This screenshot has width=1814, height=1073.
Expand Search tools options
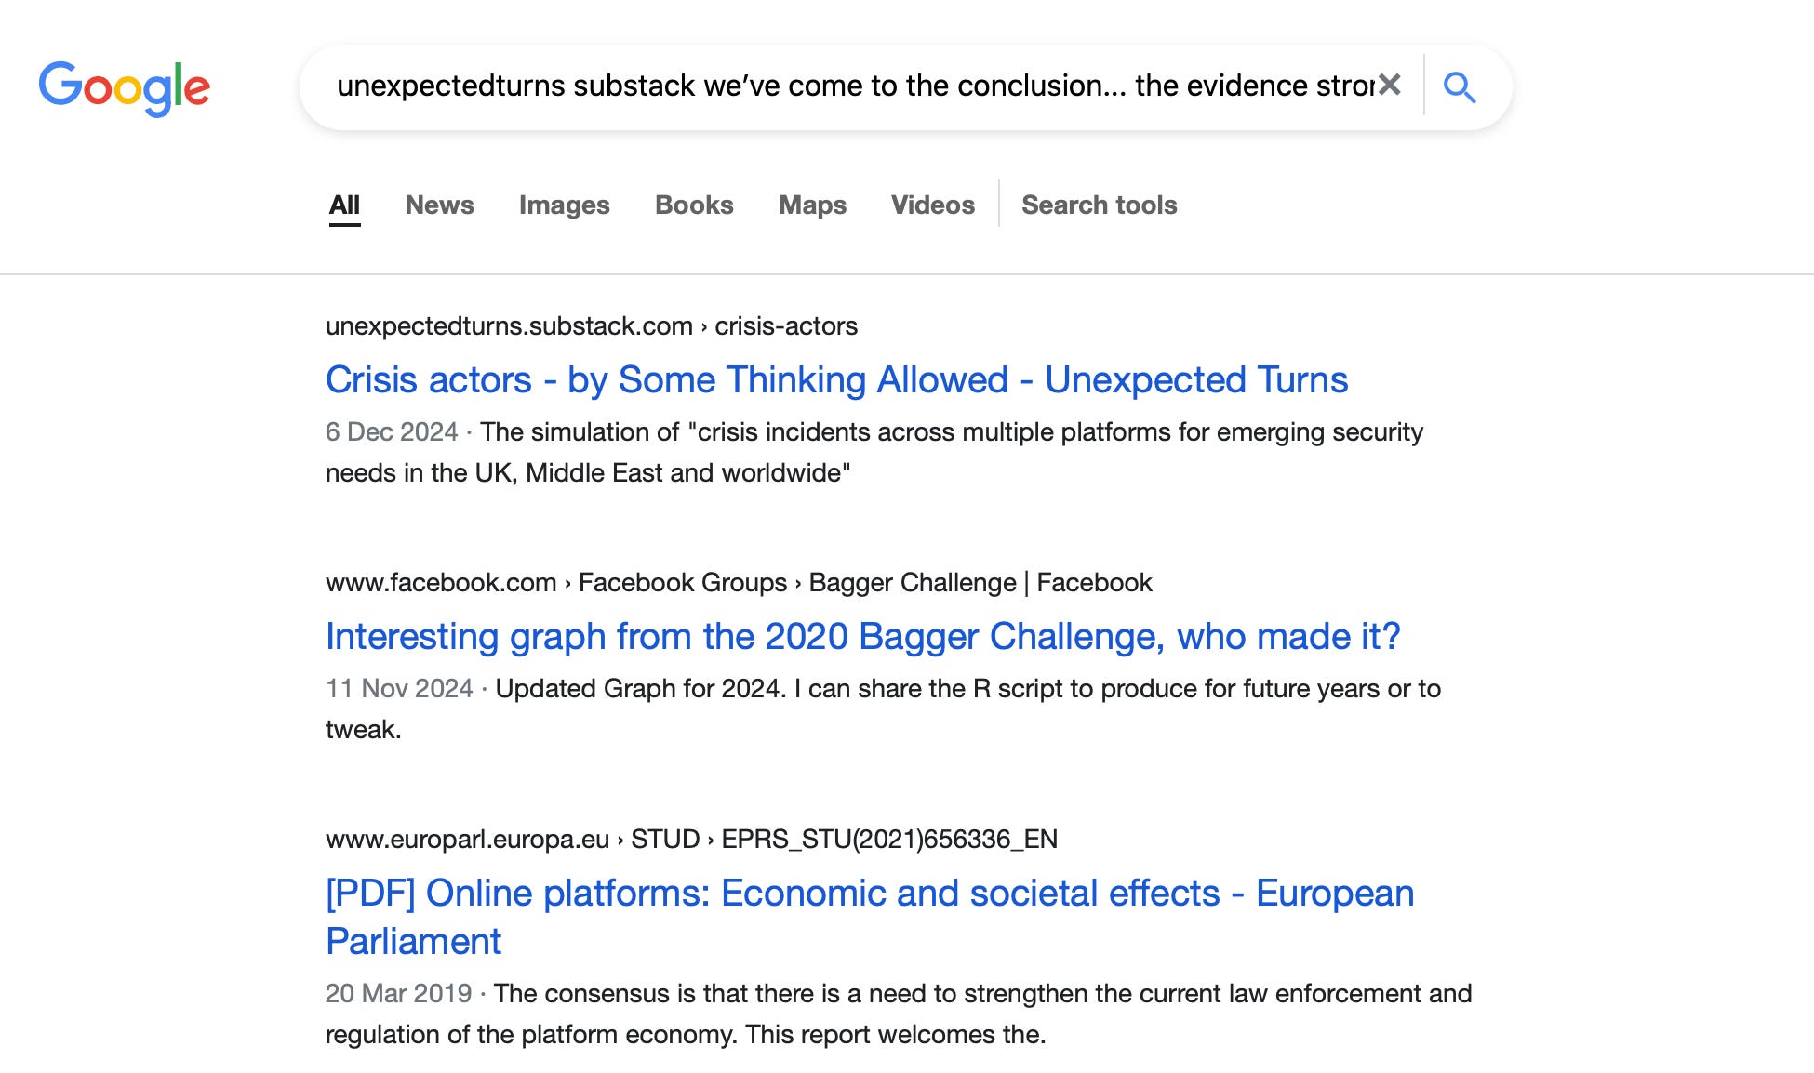(1099, 205)
